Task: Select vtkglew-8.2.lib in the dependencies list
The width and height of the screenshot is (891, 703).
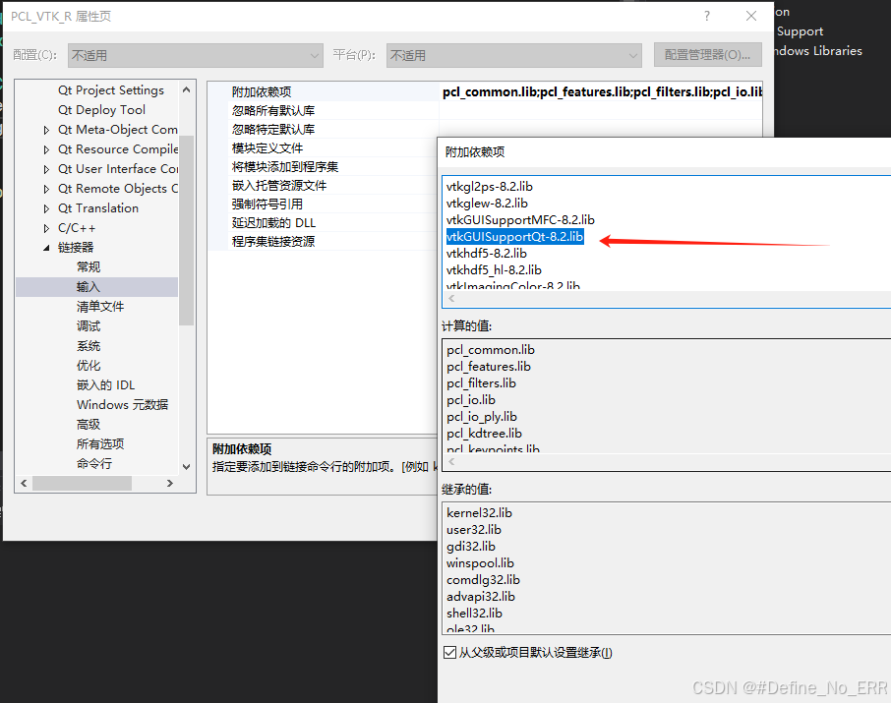Action: [x=491, y=203]
